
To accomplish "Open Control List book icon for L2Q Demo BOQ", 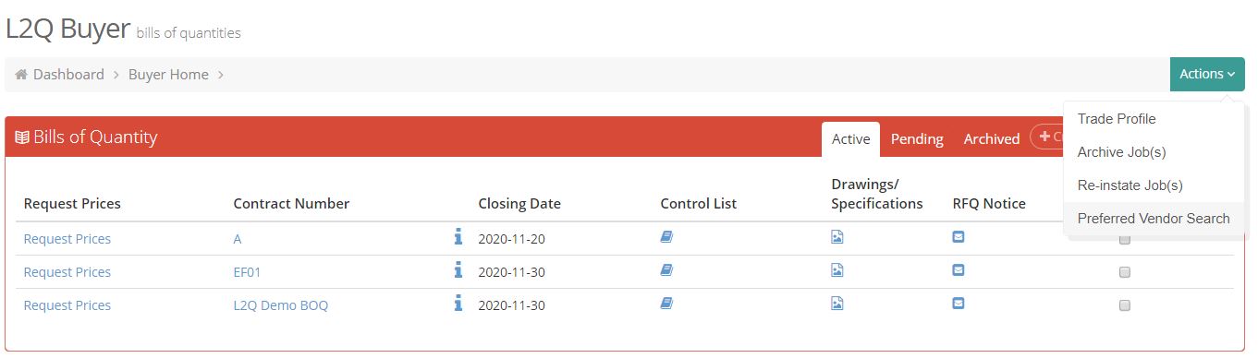I will coord(666,304).
